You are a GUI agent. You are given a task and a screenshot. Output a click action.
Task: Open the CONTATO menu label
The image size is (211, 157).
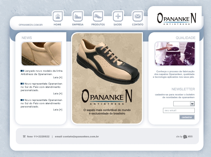[x=138, y=24]
